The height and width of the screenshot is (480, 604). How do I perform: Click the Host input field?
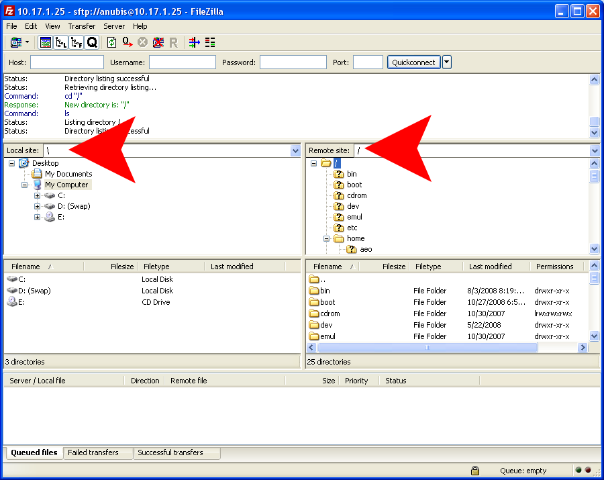click(x=67, y=62)
